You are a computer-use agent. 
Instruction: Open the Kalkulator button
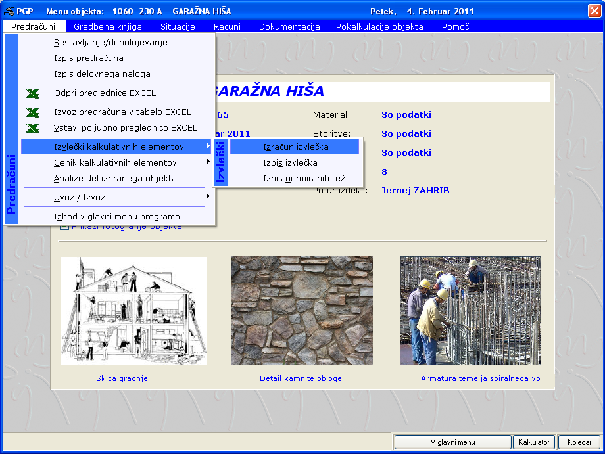[x=533, y=442]
